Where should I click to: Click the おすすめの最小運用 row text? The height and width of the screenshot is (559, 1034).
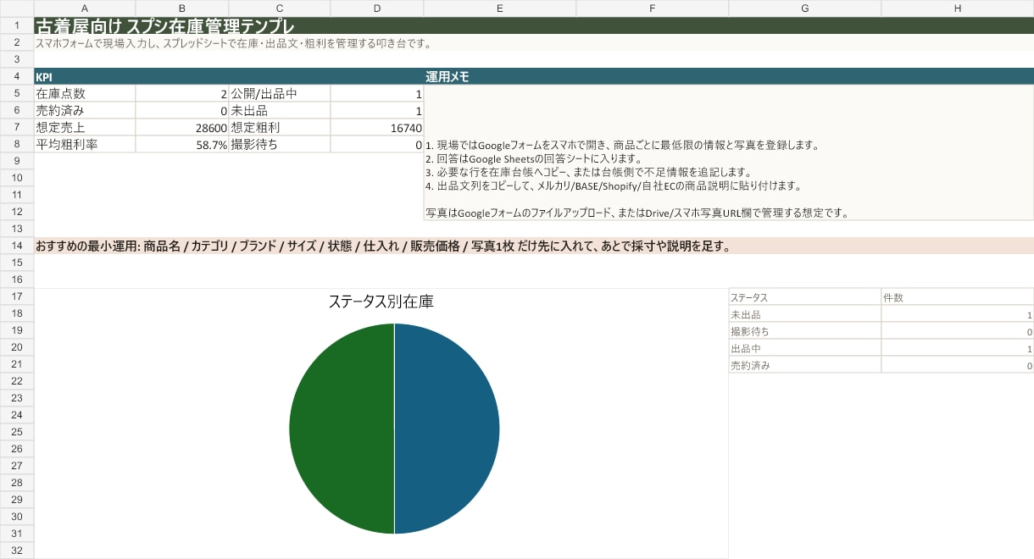[383, 246]
